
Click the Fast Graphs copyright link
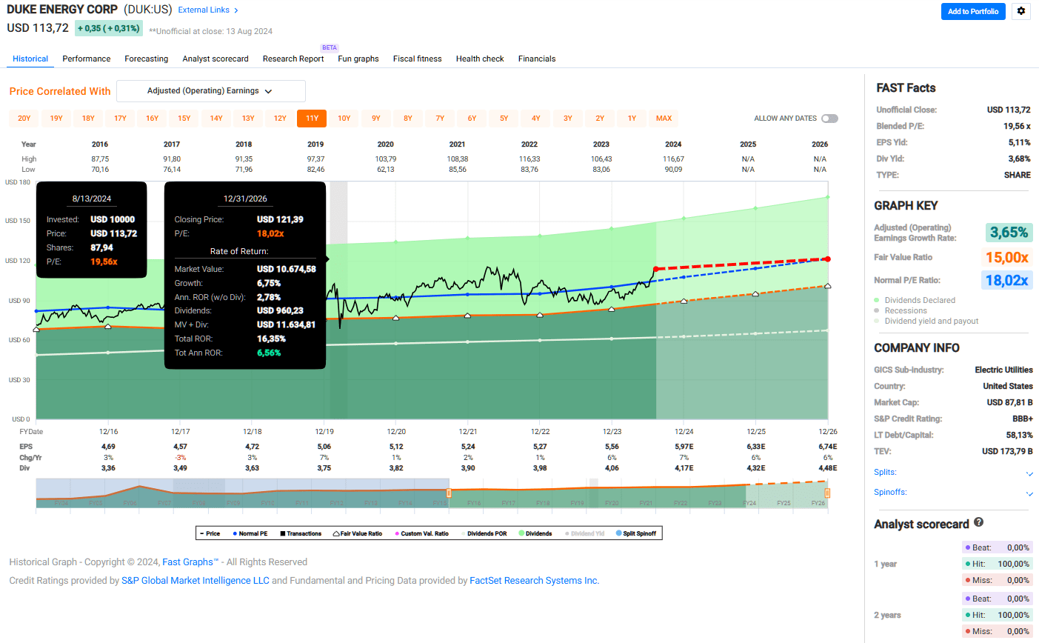189,562
